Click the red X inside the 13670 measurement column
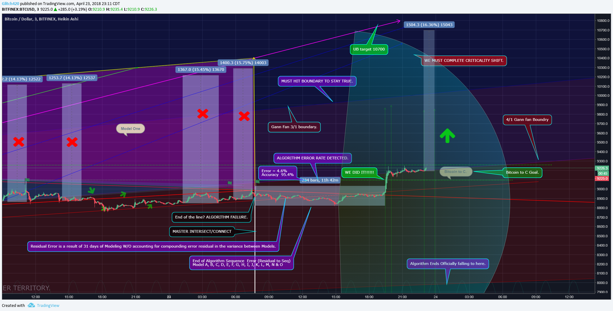This screenshot has height=311, width=613. tap(203, 114)
